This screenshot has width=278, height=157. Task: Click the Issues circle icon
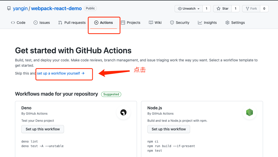click(x=36, y=23)
